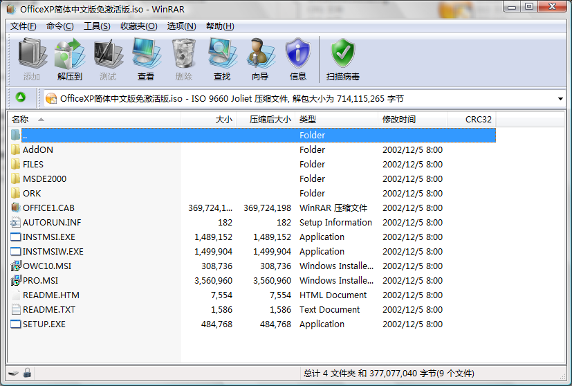Open the 文件(F) menu
Screen dimensions: 572x386
[x=24, y=26]
